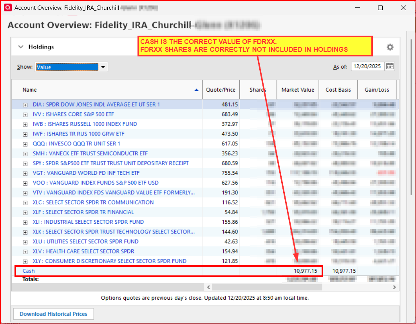
Task: Open the Show Value dropdown
Action: tap(103, 67)
